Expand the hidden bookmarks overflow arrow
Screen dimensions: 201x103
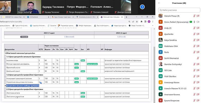[x=153, y=26]
